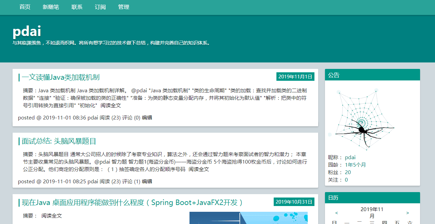Click 阅读全文 under the Java类加载机制 summary
Viewport: 435px width, 224px height.
click(111, 106)
